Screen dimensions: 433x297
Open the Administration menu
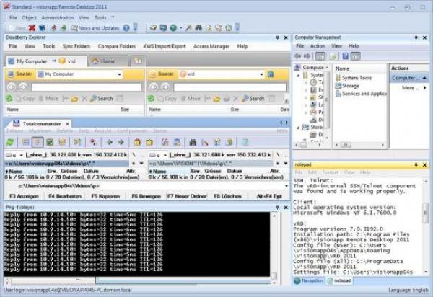pyautogui.click(x=57, y=17)
